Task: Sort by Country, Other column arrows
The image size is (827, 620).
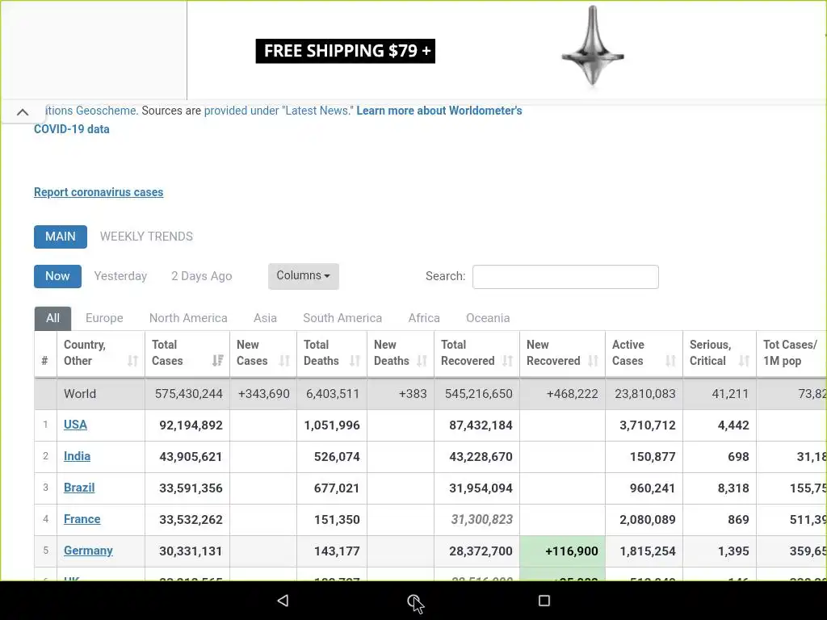Action: pyautogui.click(x=132, y=361)
